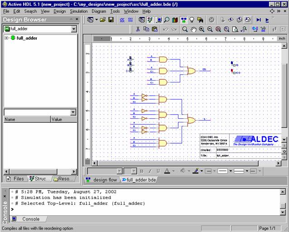Screen dimensions: 289x232
Task: Click the Zoom Out icon
Action: pos(210,29)
